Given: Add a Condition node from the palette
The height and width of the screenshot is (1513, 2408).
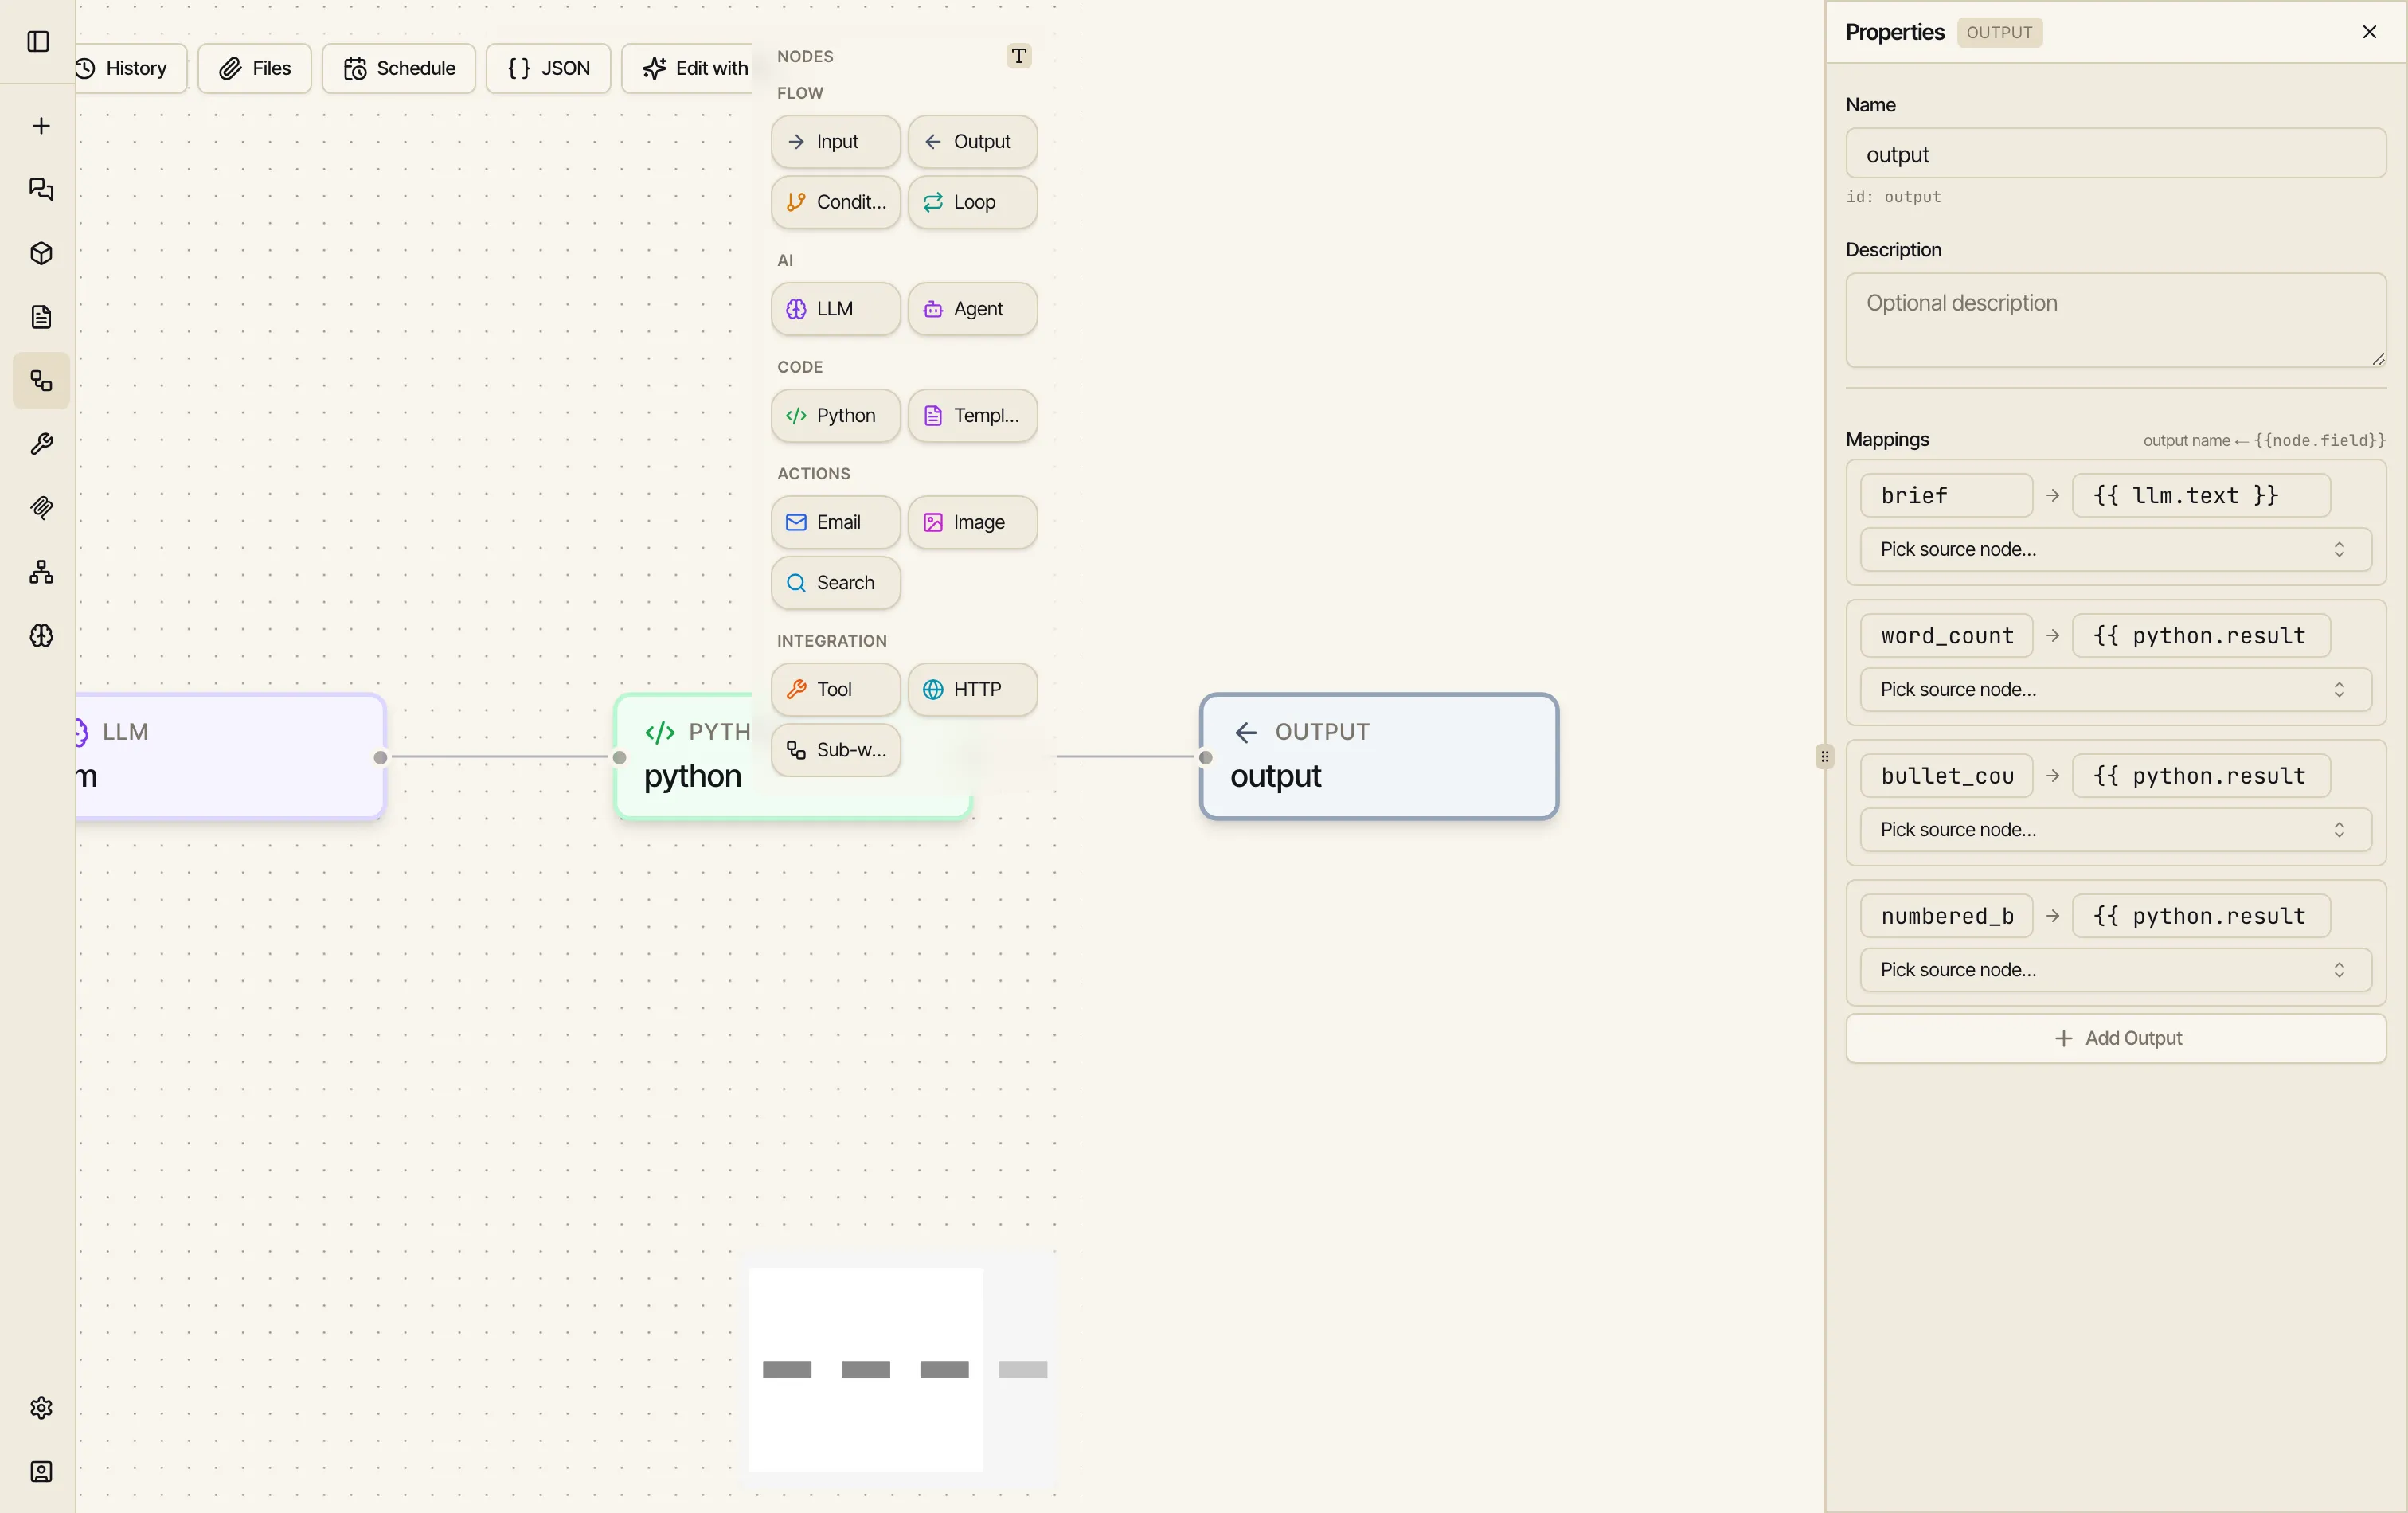Looking at the screenshot, I should coord(835,202).
